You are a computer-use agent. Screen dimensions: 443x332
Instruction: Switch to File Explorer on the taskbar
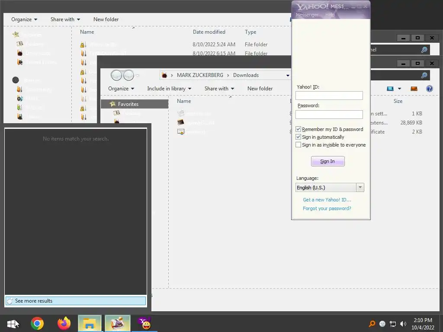[x=90, y=323]
